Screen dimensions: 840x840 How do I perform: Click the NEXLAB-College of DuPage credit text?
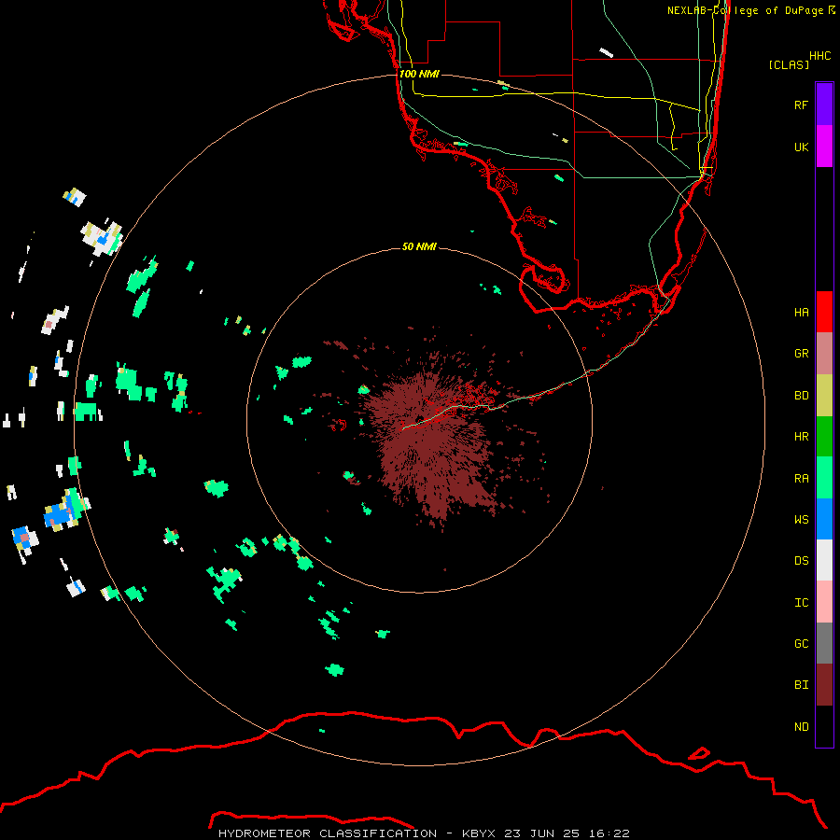tap(745, 10)
